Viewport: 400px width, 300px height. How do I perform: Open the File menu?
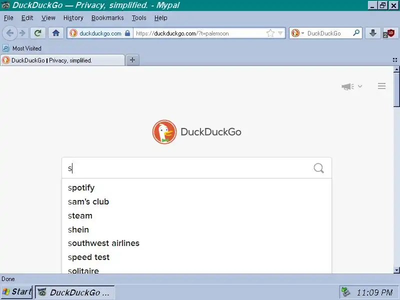[8, 18]
